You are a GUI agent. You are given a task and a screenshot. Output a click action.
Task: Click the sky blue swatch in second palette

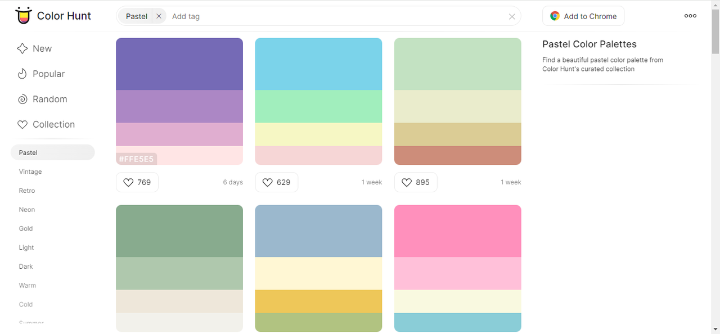click(318, 64)
